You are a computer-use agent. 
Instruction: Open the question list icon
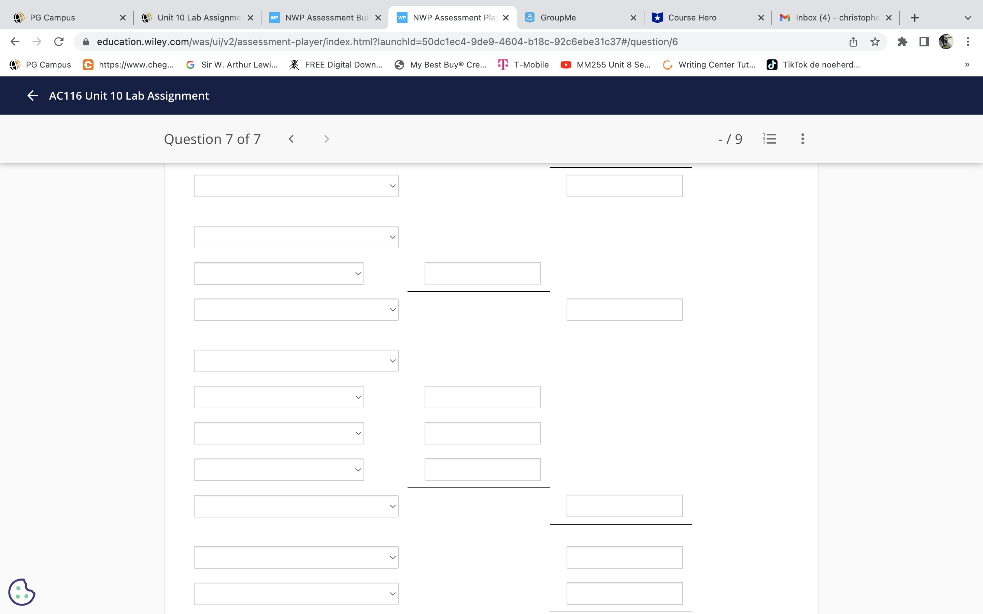tap(770, 139)
